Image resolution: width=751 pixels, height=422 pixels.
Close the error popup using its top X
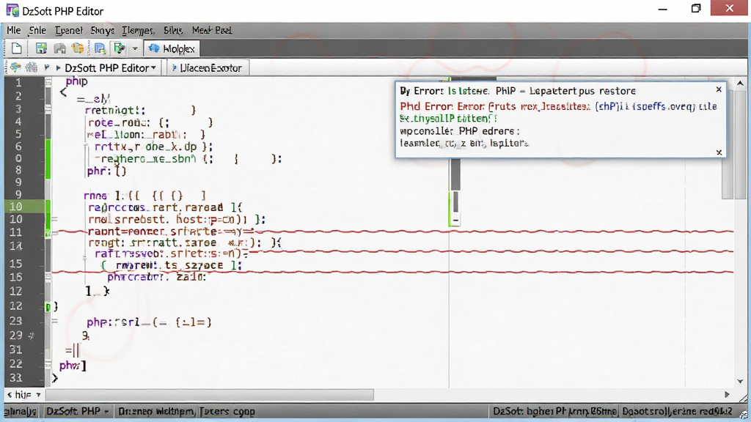click(719, 89)
